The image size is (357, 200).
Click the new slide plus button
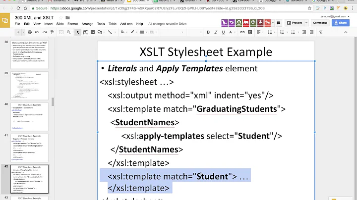click(x=18, y=32)
